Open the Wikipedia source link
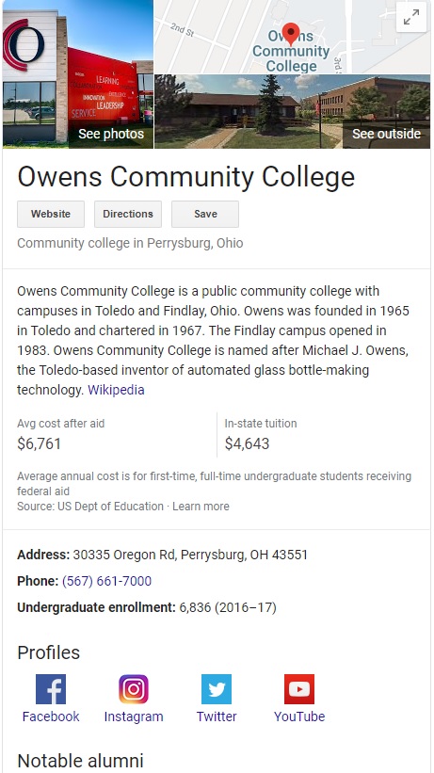This screenshot has height=773, width=434. tap(116, 390)
